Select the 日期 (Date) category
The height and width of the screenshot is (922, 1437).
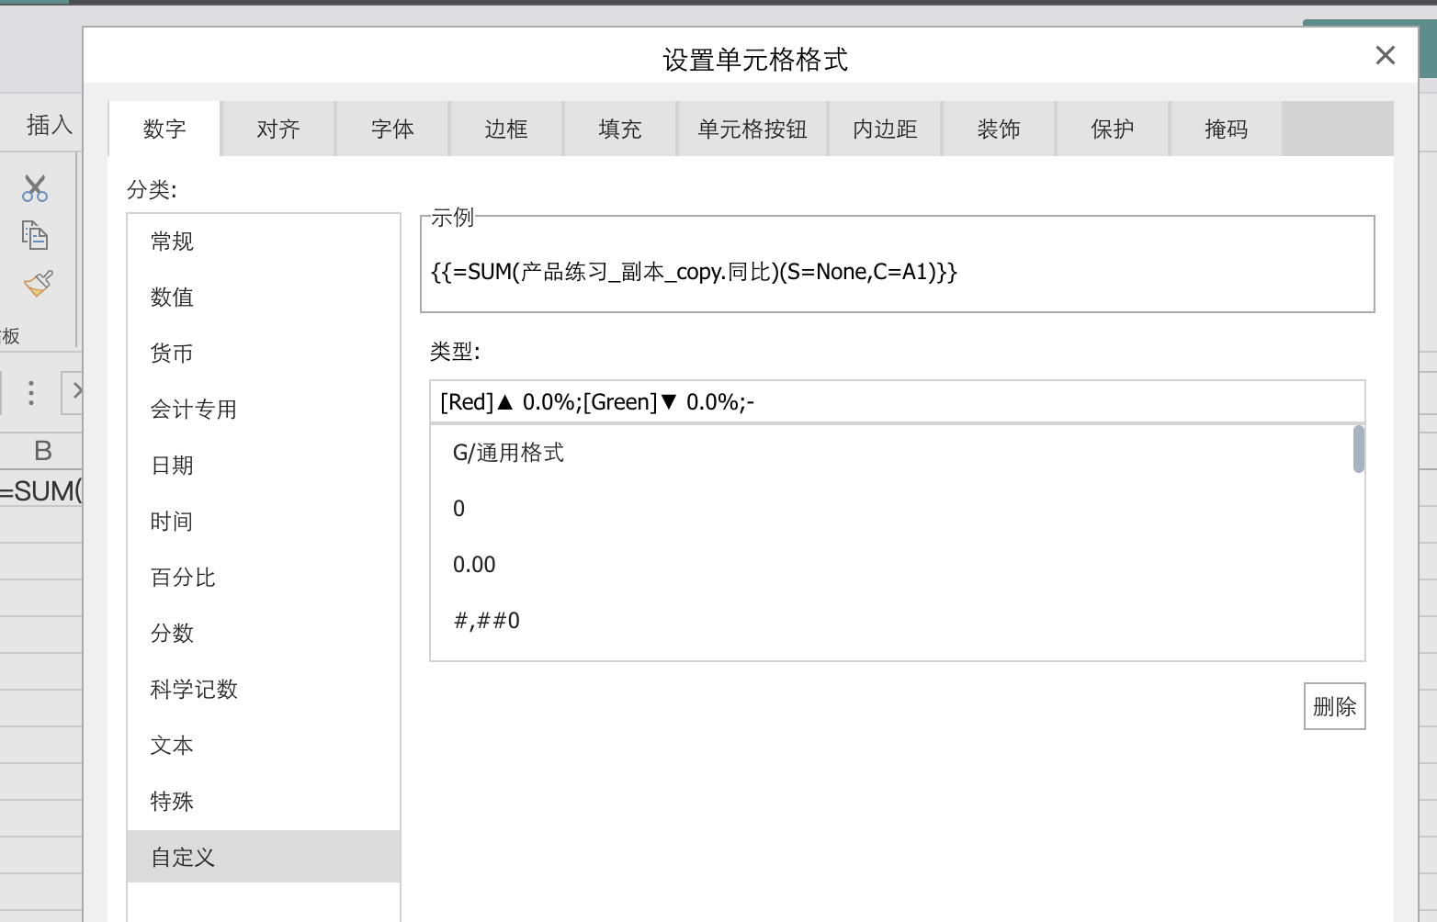point(172,465)
